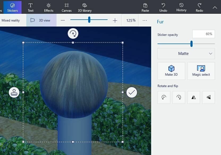This screenshot has height=155, width=221.
Task: Zoom out with the minus button
Action: [63, 20]
